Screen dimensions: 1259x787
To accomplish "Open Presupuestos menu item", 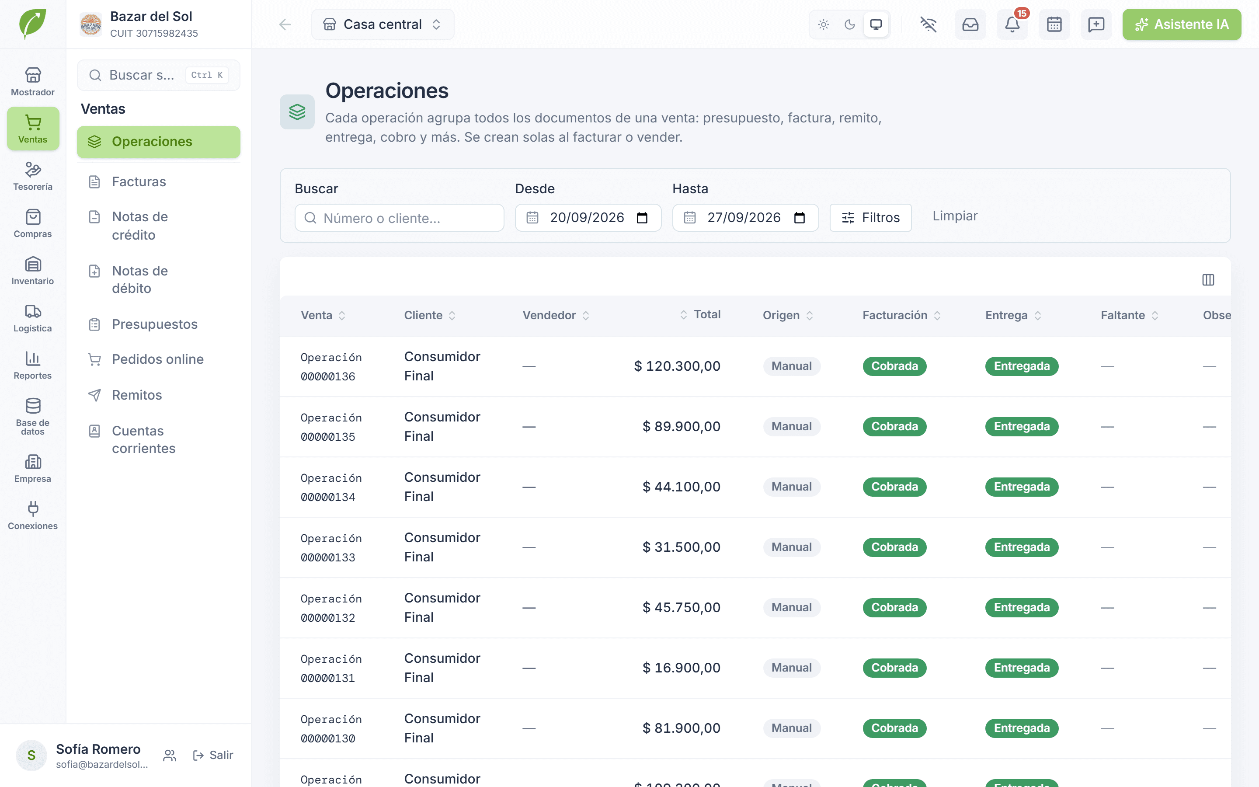I will [159, 324].
